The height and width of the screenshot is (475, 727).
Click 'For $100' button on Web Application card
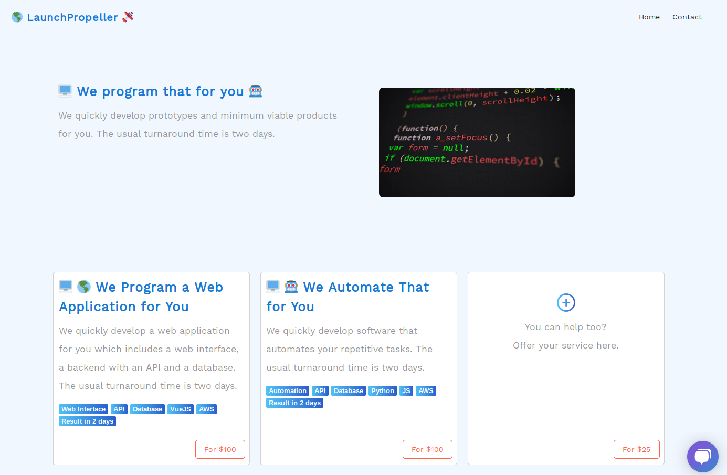pyautogui.click(x=220, y=449)
